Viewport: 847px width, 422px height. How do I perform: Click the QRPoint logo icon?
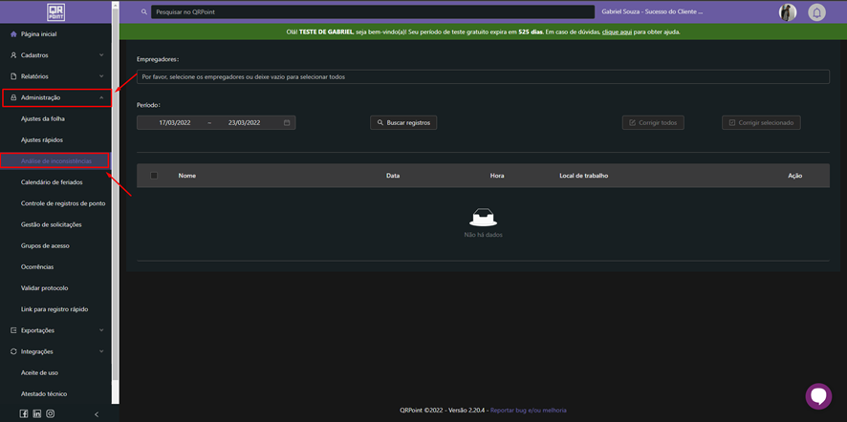56,12
